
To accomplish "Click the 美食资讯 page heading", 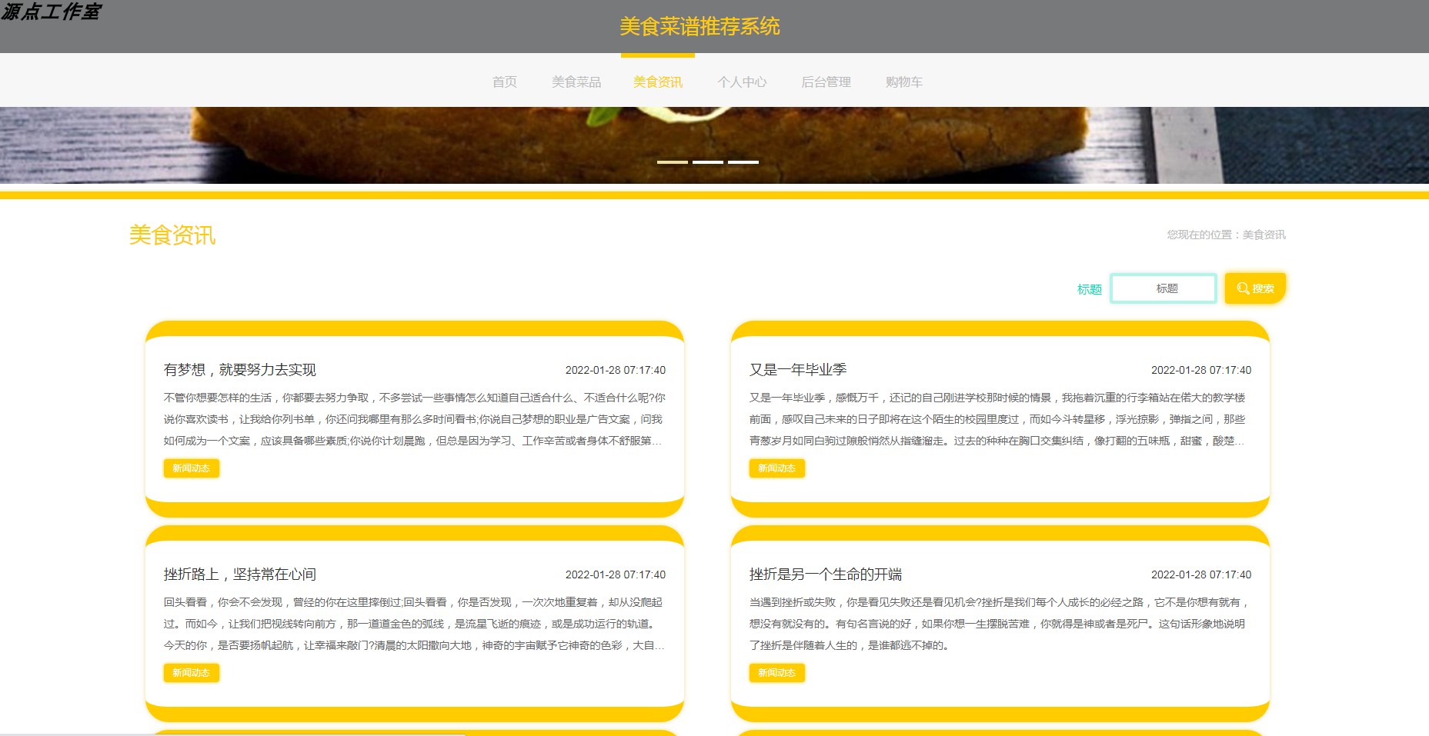I will point(172,235).
